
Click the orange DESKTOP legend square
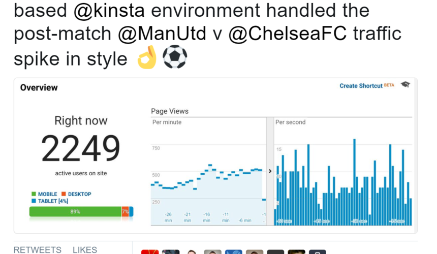[64, 194]
